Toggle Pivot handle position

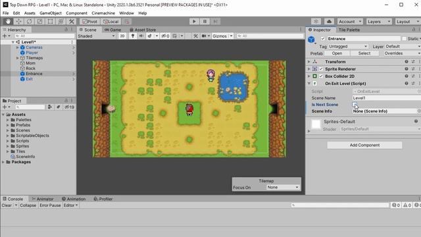[x=90, y=22]
